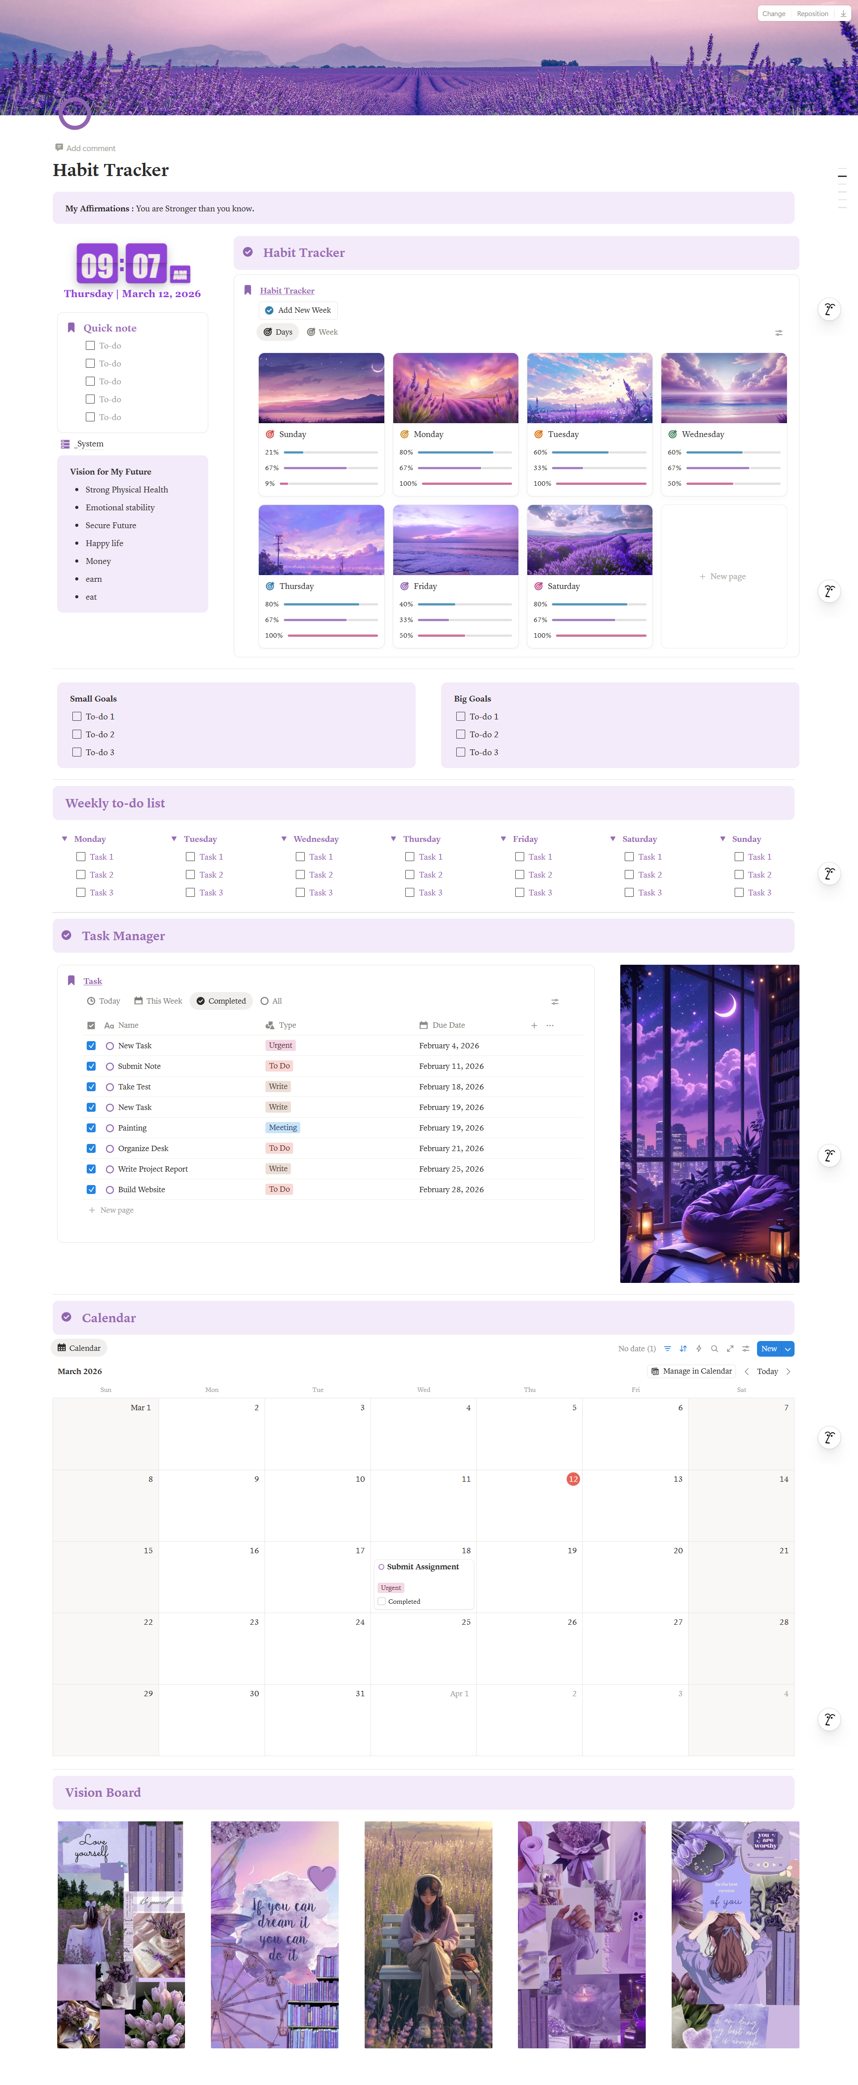Check the To-do 1 box under Small Goals
The width and height of the screenshot is (858, 2085).
[77, 716]
